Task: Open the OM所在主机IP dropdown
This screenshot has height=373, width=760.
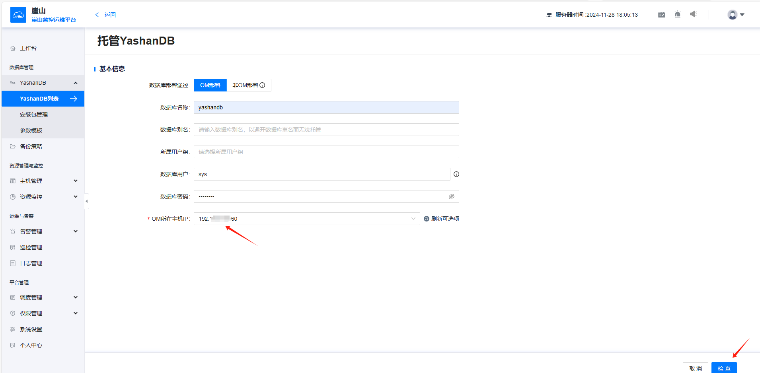Action: click(x=307, y=219)
